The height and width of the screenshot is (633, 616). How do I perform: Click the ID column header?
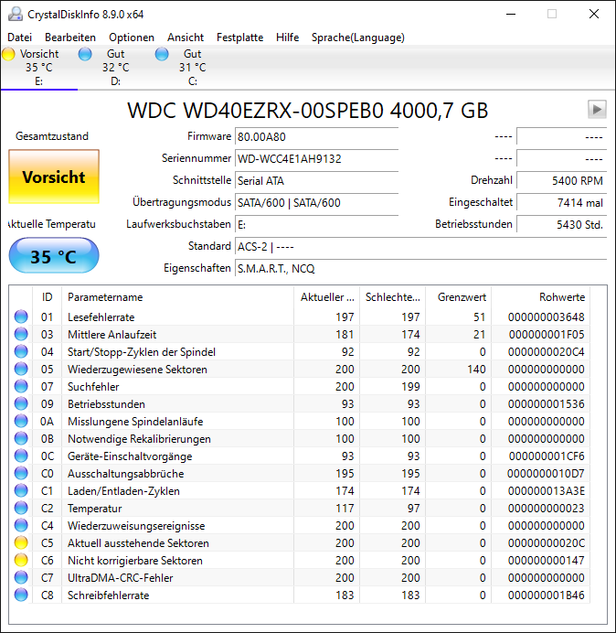coord(48,297)
